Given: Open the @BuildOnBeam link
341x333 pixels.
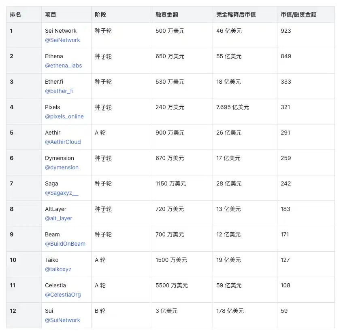Looking at the screenshot, I should pos(65,244).
